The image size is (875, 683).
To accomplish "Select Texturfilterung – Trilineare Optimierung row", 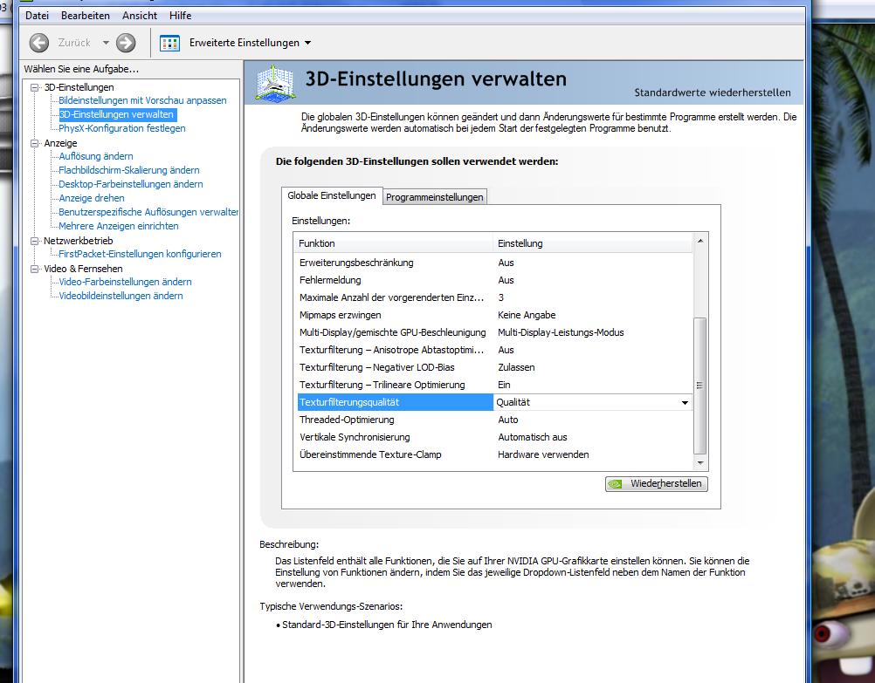I will 495,386.
